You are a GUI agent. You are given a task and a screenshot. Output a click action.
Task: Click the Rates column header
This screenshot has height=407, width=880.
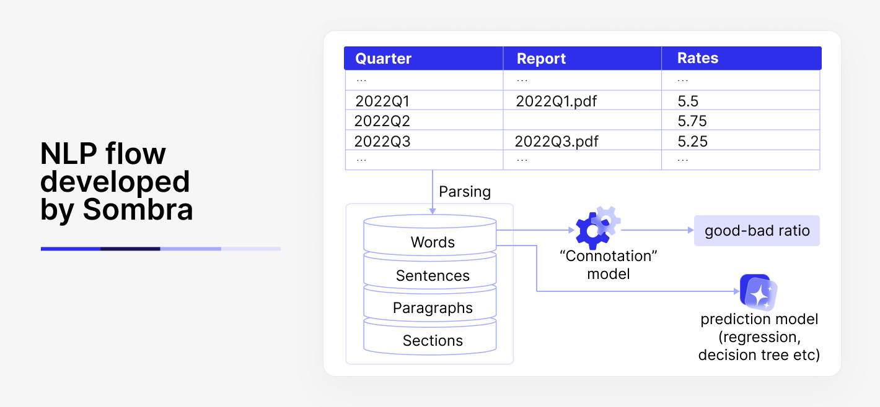coord(742,58)
